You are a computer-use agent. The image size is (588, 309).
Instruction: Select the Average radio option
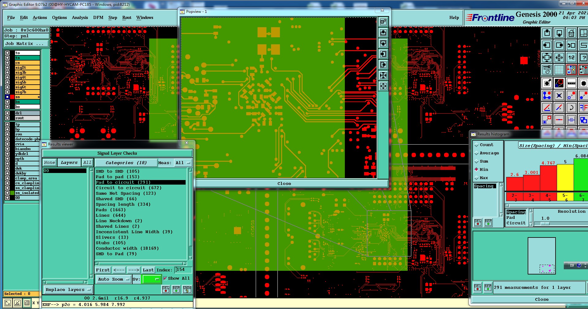[477, 153]
